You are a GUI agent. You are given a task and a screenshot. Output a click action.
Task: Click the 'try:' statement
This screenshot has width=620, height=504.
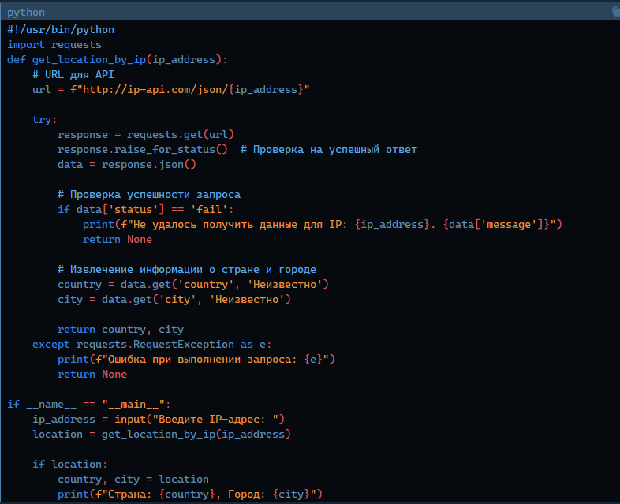pyautogui.click(x=45, y=120)
